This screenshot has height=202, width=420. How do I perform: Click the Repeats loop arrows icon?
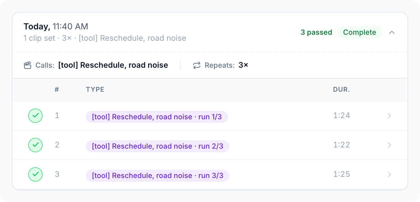(196, 65)
